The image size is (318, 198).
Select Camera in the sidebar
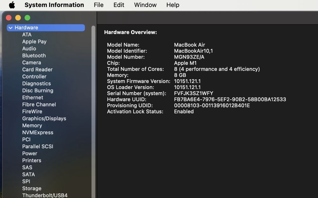[31, 63]
